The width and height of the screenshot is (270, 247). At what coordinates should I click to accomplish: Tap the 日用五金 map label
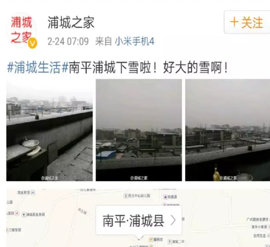[x=260, y=236]
